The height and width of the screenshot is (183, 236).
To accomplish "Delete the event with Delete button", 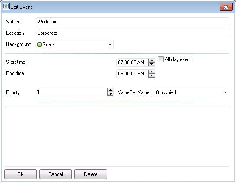I will pos(91,174).
